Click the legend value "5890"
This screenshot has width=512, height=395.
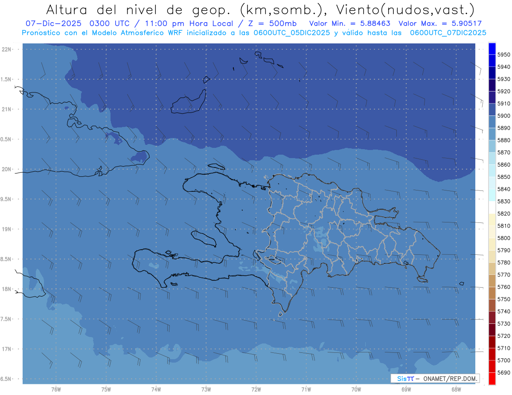(x=504, y=128)
